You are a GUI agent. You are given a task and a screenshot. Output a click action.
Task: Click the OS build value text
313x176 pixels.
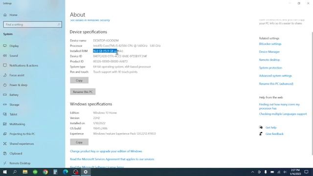pos(100,128)
